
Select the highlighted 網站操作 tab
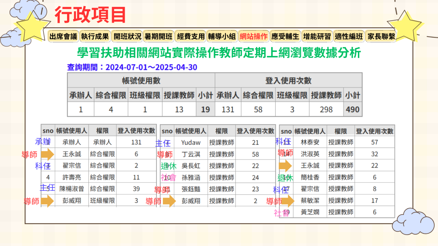tap(254, 36)
